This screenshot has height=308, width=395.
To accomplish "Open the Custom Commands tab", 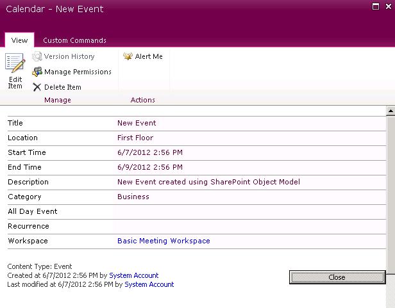I will point(74,40).
